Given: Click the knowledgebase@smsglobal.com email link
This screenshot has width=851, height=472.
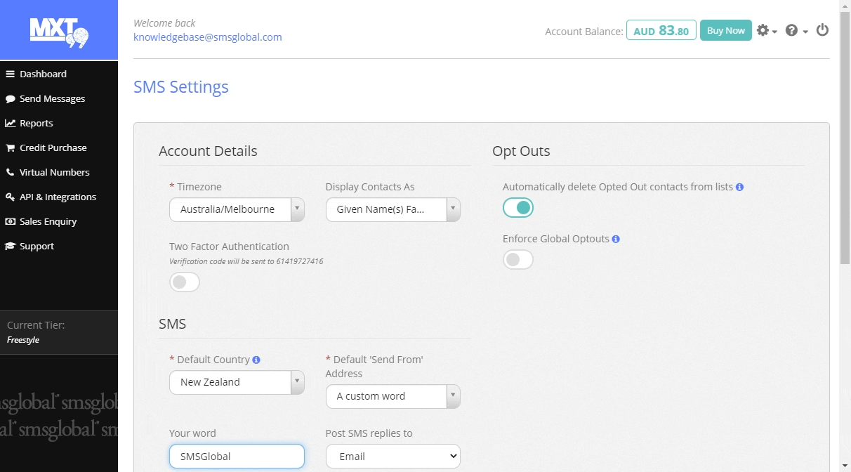Looking at the screenshot, I should tap(207, 37).
